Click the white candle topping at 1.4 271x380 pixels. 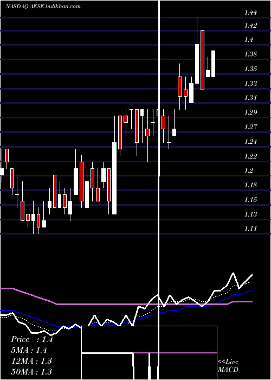click(197, 64)
